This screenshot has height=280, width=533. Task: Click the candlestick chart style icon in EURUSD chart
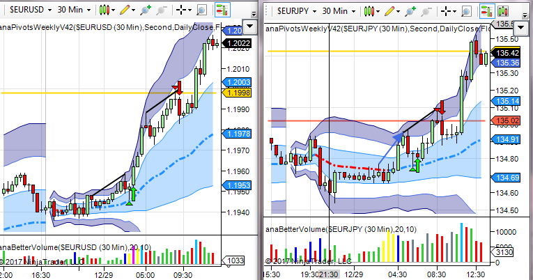tap(104, 10)
